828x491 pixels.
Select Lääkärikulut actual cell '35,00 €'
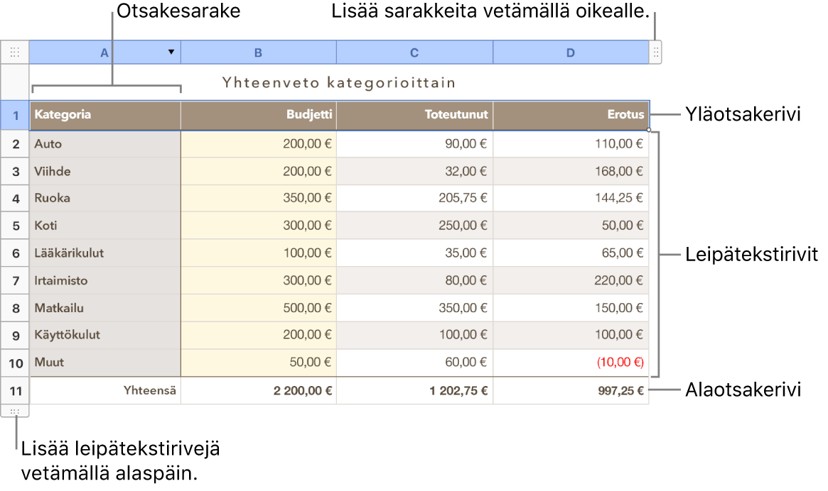pyautogui.click(x=414, y=253)
